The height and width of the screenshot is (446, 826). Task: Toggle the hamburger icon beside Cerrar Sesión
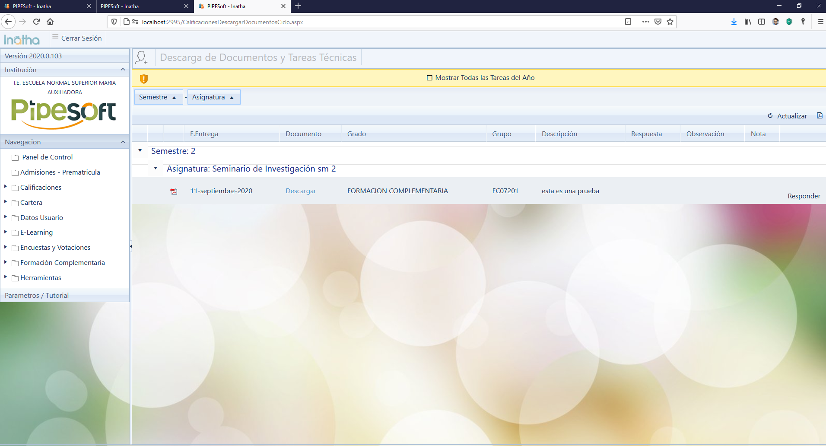55,37
